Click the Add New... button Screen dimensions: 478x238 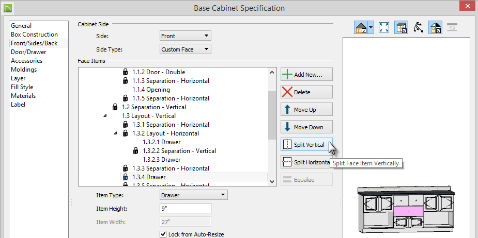click(x=306, y=75)
